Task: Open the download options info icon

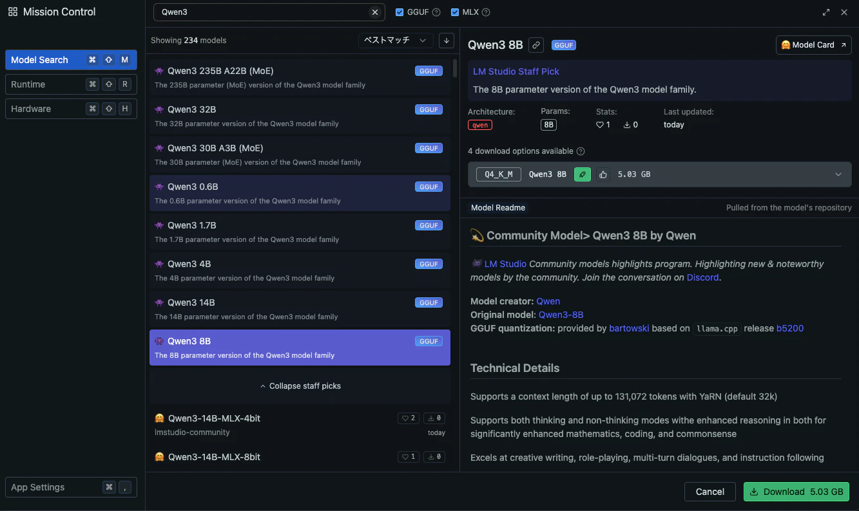Action: (581, 151)
